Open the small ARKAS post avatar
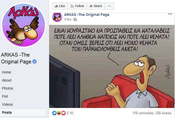This screenshot has width=175, height=118. [57, 17]
